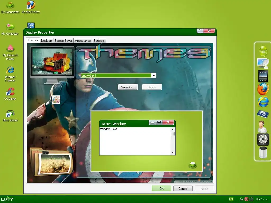The width and height of the screenshot is (271, 203).
Task: Click the EN language indicator in taskbar
Action: coord(231,199)
